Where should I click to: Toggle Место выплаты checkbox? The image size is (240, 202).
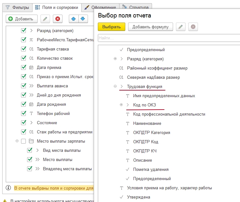click(30, 159)
